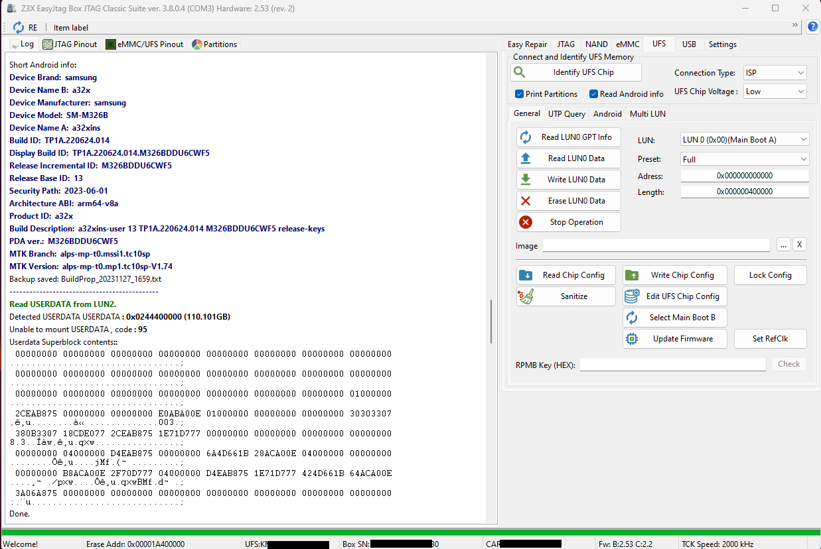Toggle the Print Partitions checkbox

coord(520,93)
